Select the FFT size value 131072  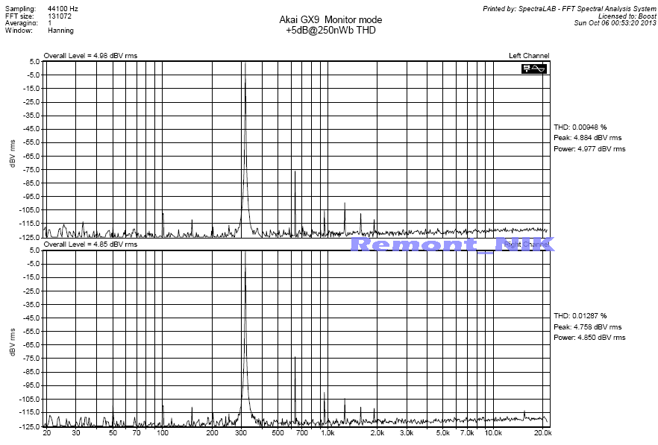pyautogui.click(x=60, y=14)
